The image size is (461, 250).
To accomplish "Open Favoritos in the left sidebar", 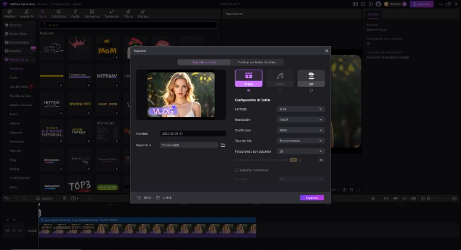I will [x=20, y=25].
